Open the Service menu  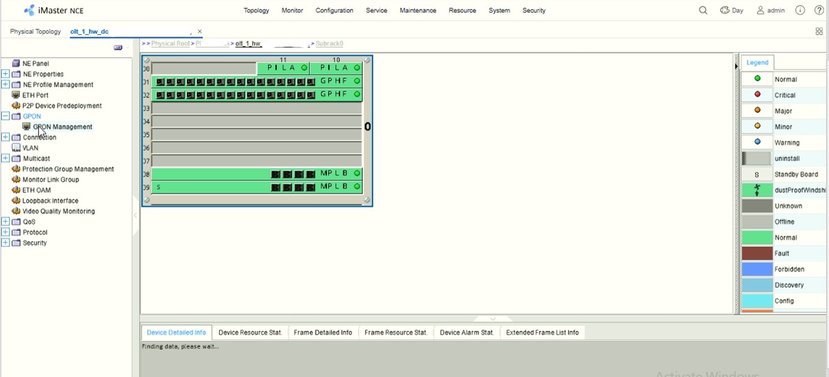tap(377, 10)
